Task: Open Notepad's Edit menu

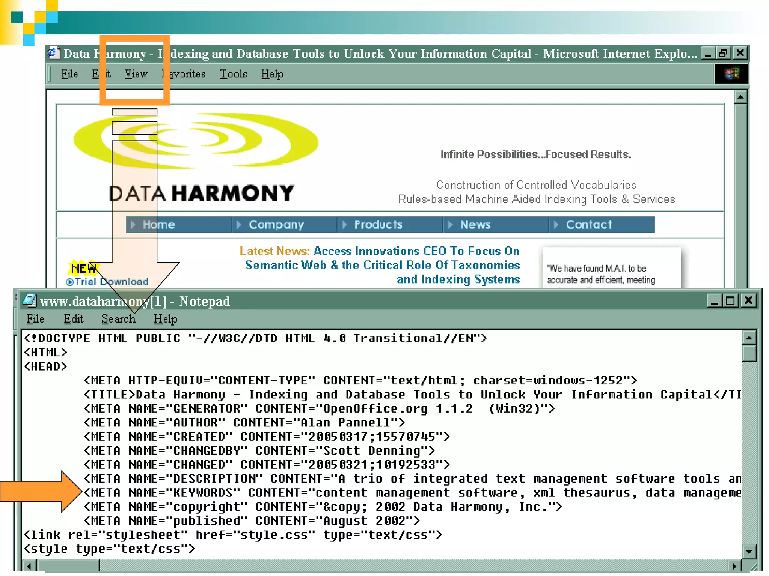Action: pyautogui.click(x=74, y=319)
